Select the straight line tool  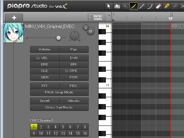[142, 6]
